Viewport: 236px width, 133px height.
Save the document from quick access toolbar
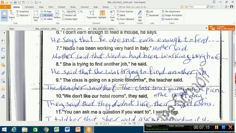pos(11,2)
